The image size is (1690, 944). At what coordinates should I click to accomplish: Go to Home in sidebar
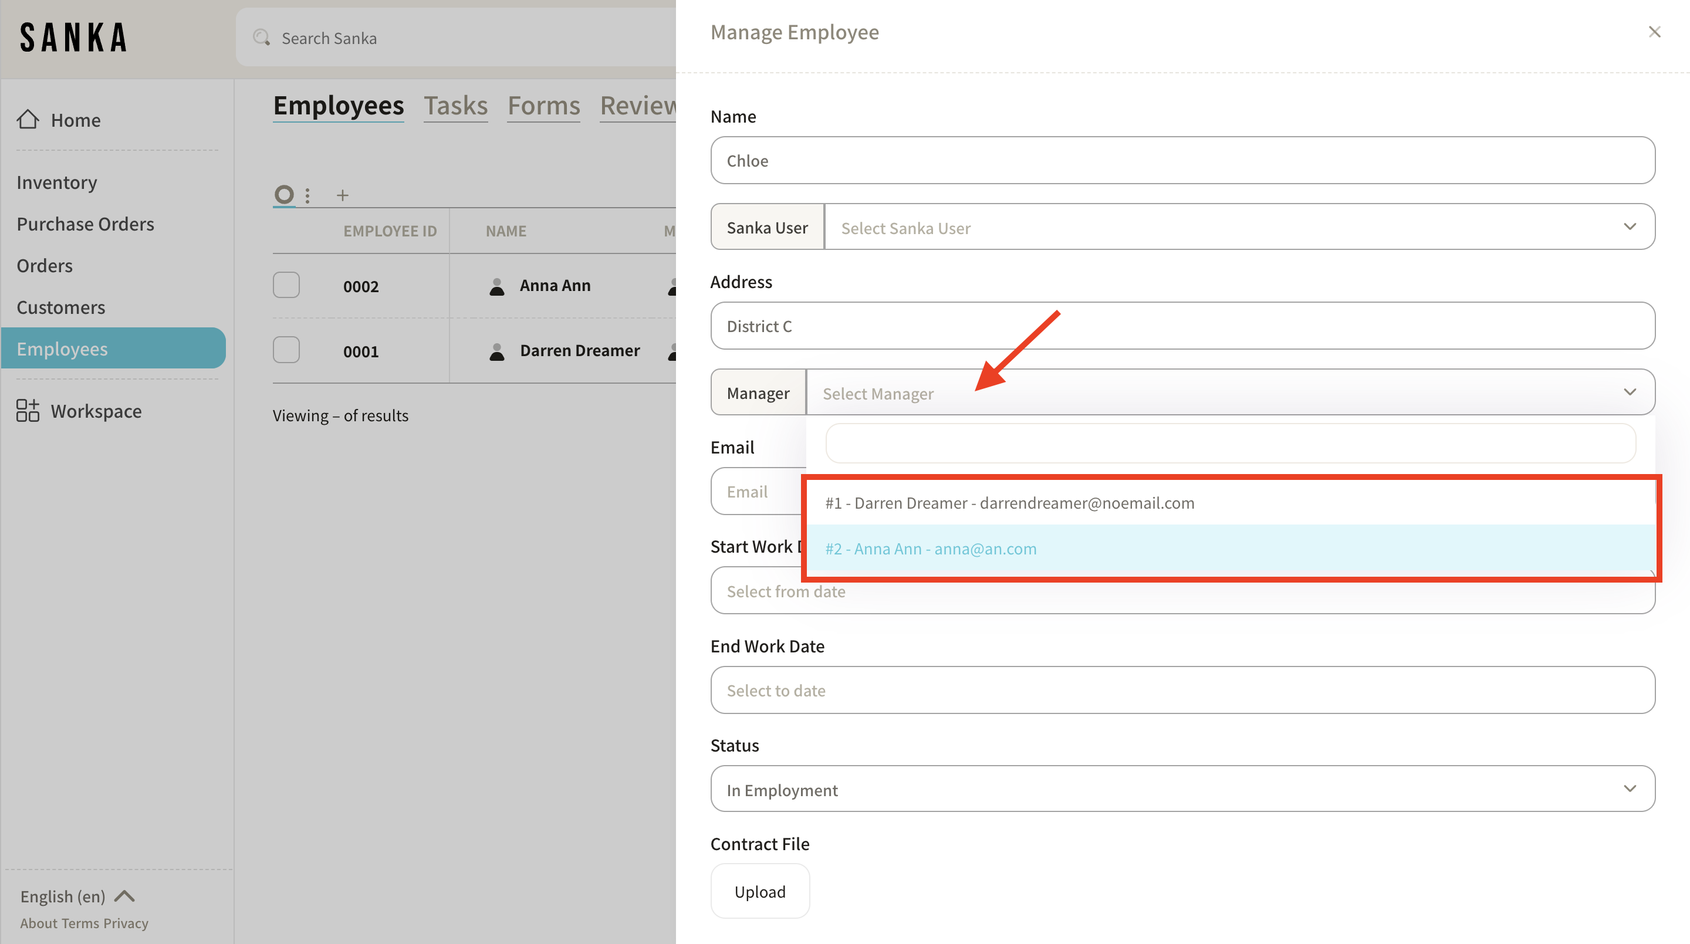click(x=76, y=120)
